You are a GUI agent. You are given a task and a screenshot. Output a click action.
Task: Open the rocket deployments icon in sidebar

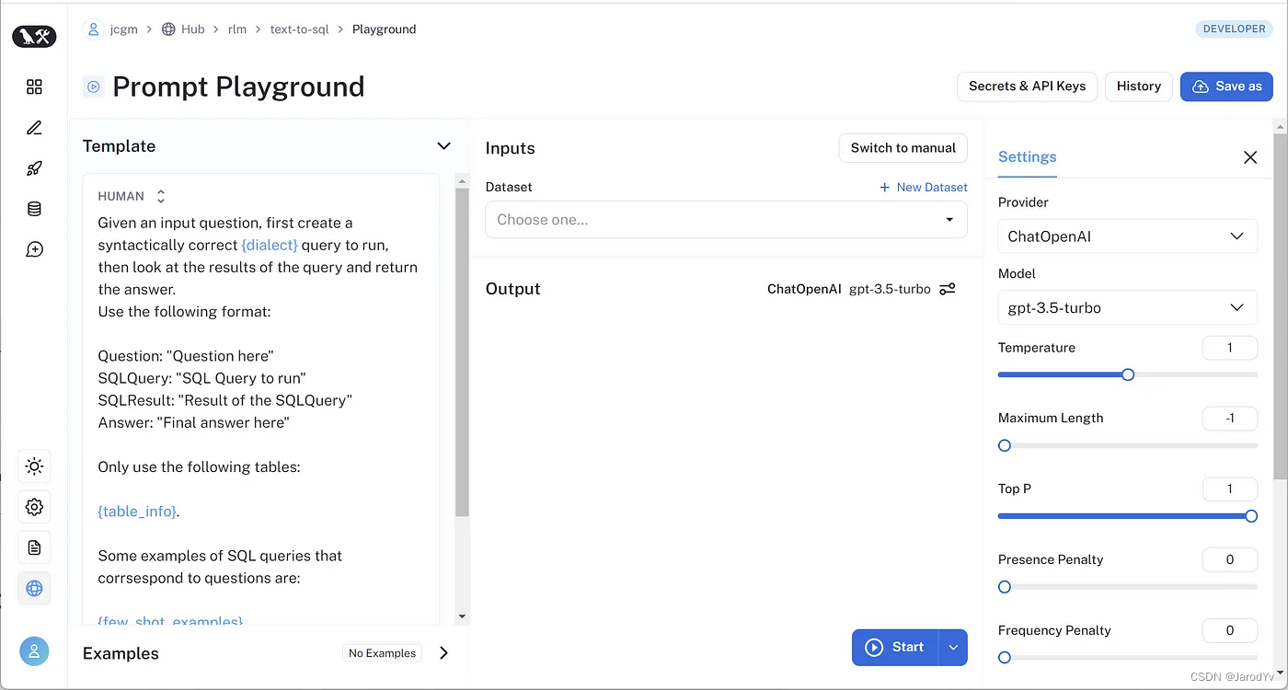tap(34, 168)
